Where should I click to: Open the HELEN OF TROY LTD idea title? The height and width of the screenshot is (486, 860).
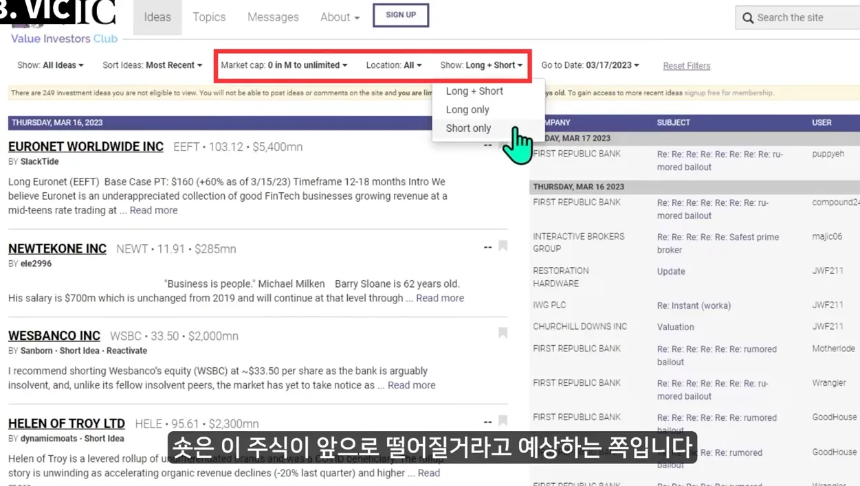tap(67, 424)
